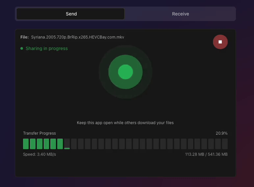254x187 pixels.
Task: Click the pulsing green sharing indicator
Action: (125, 72)
